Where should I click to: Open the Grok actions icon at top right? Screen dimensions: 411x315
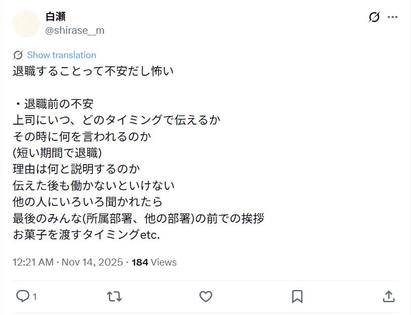[374, 17]
